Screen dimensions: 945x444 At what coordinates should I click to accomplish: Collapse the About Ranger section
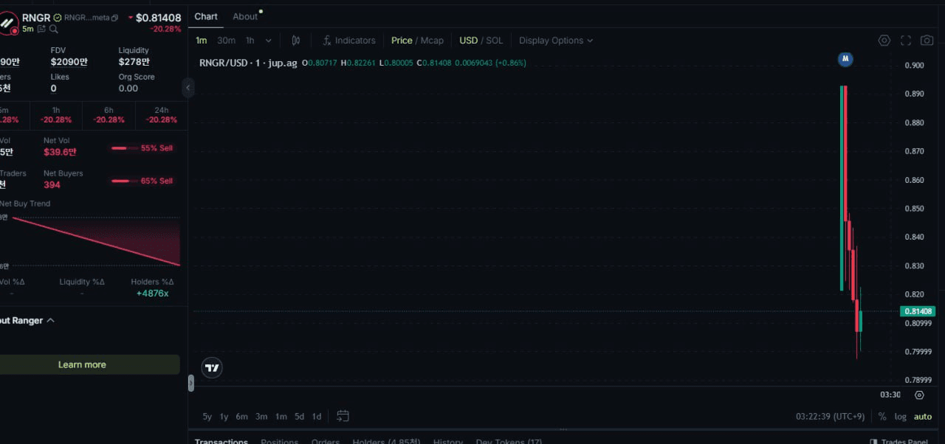coord(50,321)
